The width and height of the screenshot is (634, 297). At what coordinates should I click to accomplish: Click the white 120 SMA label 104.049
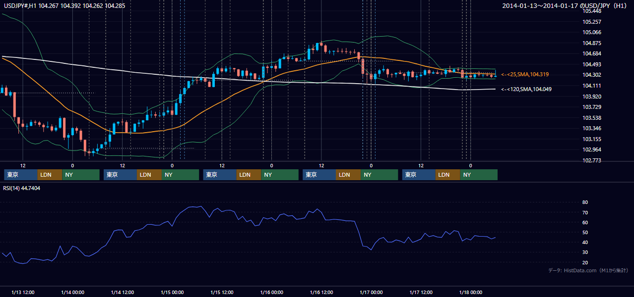(x=526, y=89)
